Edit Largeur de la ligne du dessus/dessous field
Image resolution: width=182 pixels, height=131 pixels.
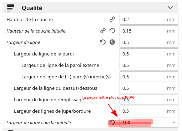point(149,88)
